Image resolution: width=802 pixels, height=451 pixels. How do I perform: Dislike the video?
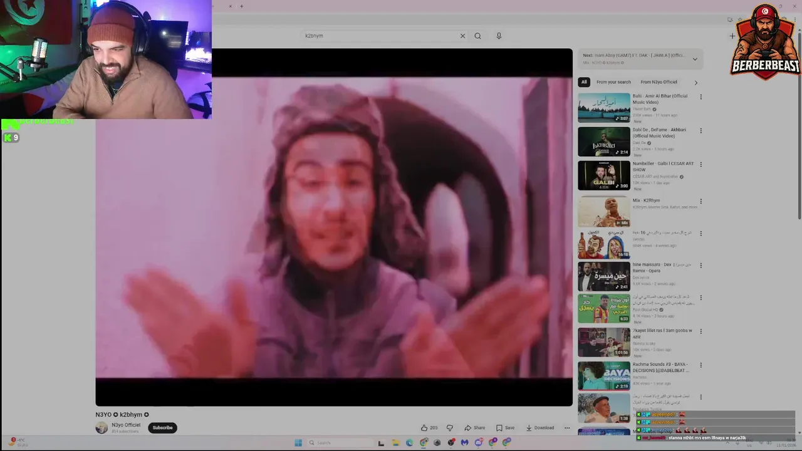(449, 428)
